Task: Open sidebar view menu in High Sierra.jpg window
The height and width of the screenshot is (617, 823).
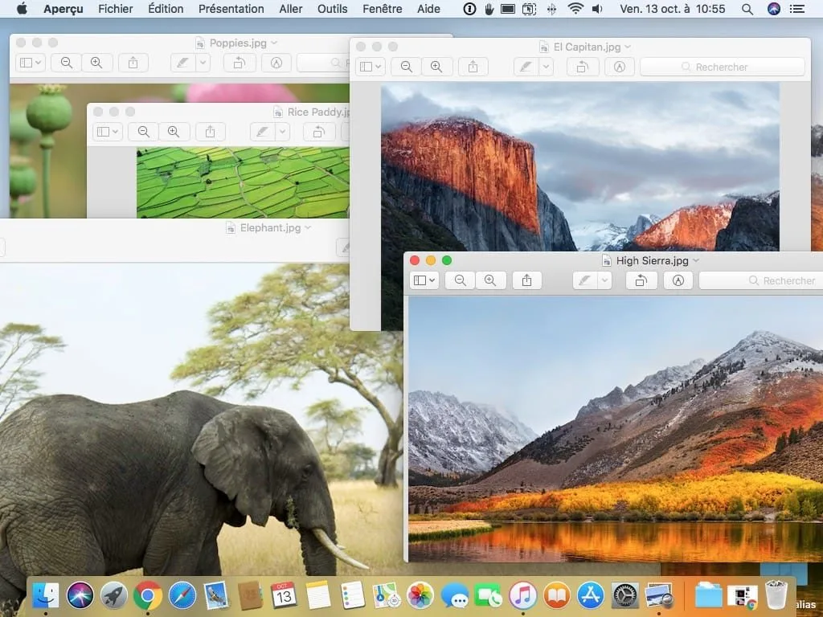Action: (424, 280)
